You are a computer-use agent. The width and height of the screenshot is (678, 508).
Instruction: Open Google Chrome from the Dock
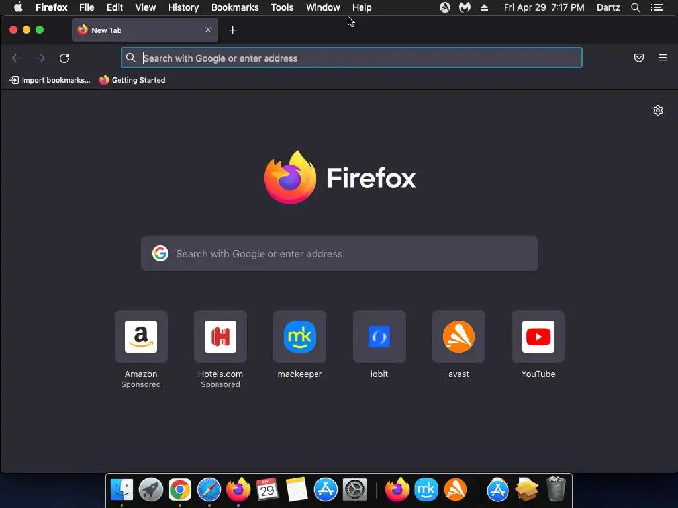pyautogui.click(x=180, y=490)
